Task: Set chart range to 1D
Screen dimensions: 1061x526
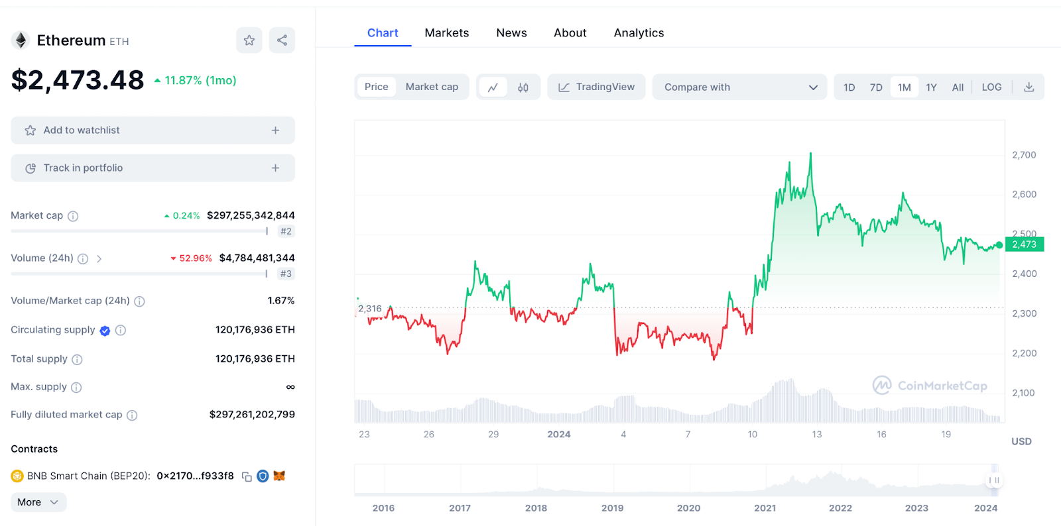Action: (x=849, y=87)
